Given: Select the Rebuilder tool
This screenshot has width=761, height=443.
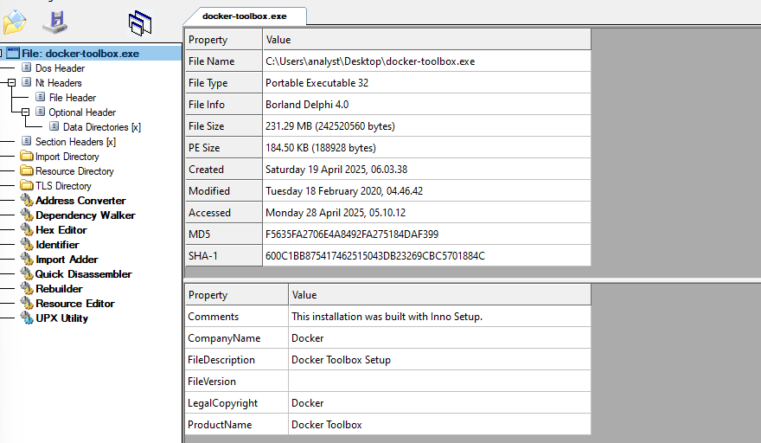Looking at the screenshot, I should (x=59, y=289).
